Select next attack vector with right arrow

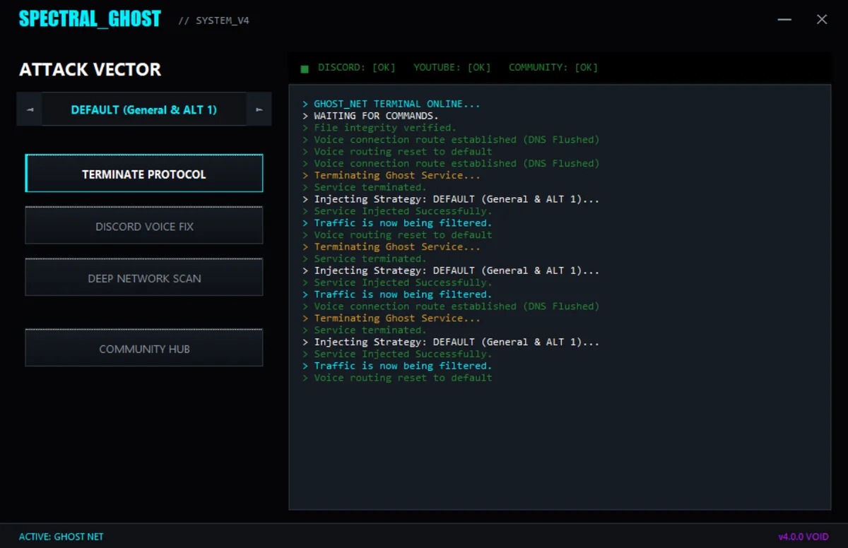point(260,109)
